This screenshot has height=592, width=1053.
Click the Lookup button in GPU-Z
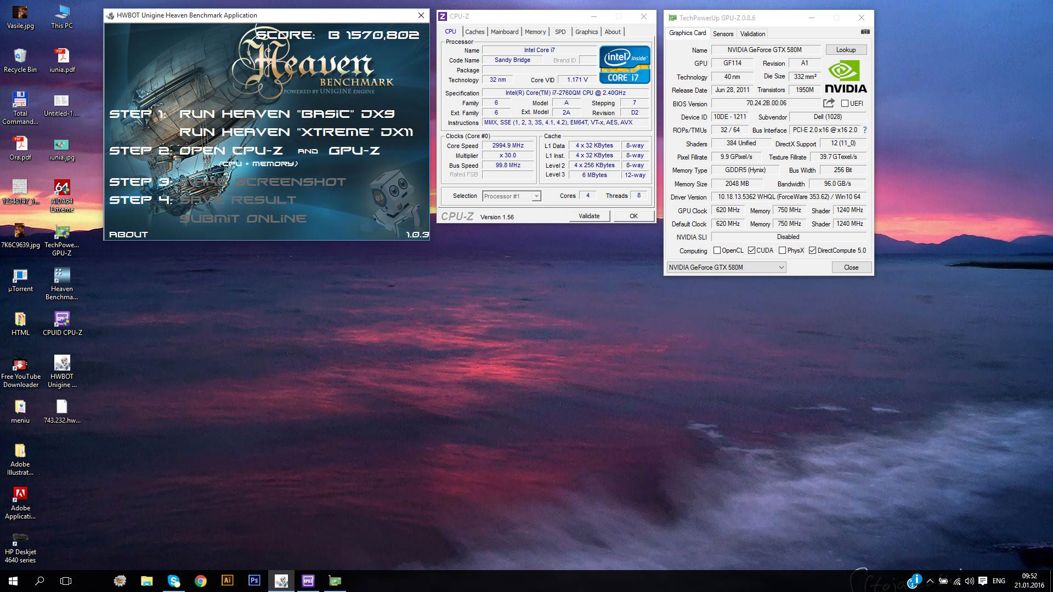tap(846, 50)
